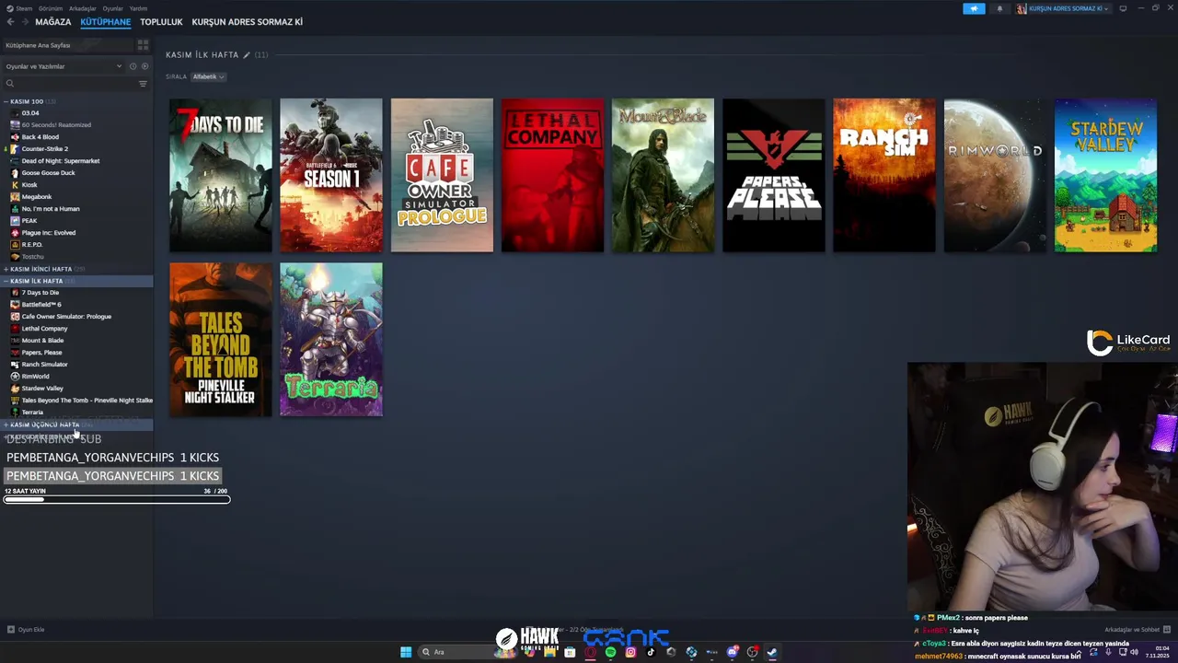The image size is (1178, 663).
Task: Open the 7 Days to Die cover
Action: pos(221,175)
